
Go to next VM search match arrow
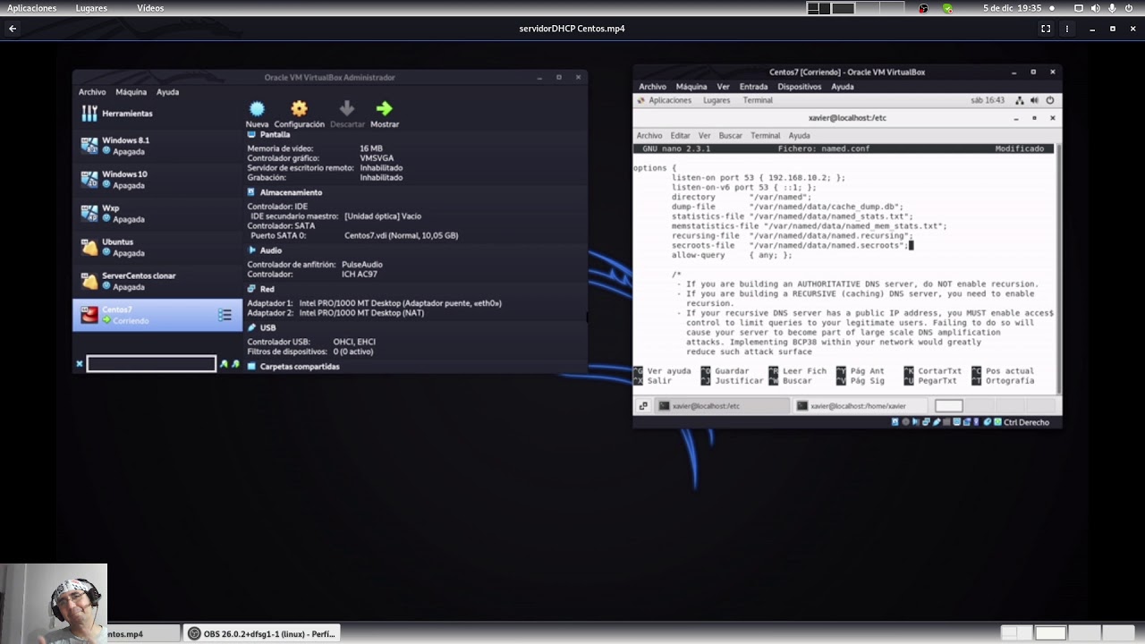[235, 364]
